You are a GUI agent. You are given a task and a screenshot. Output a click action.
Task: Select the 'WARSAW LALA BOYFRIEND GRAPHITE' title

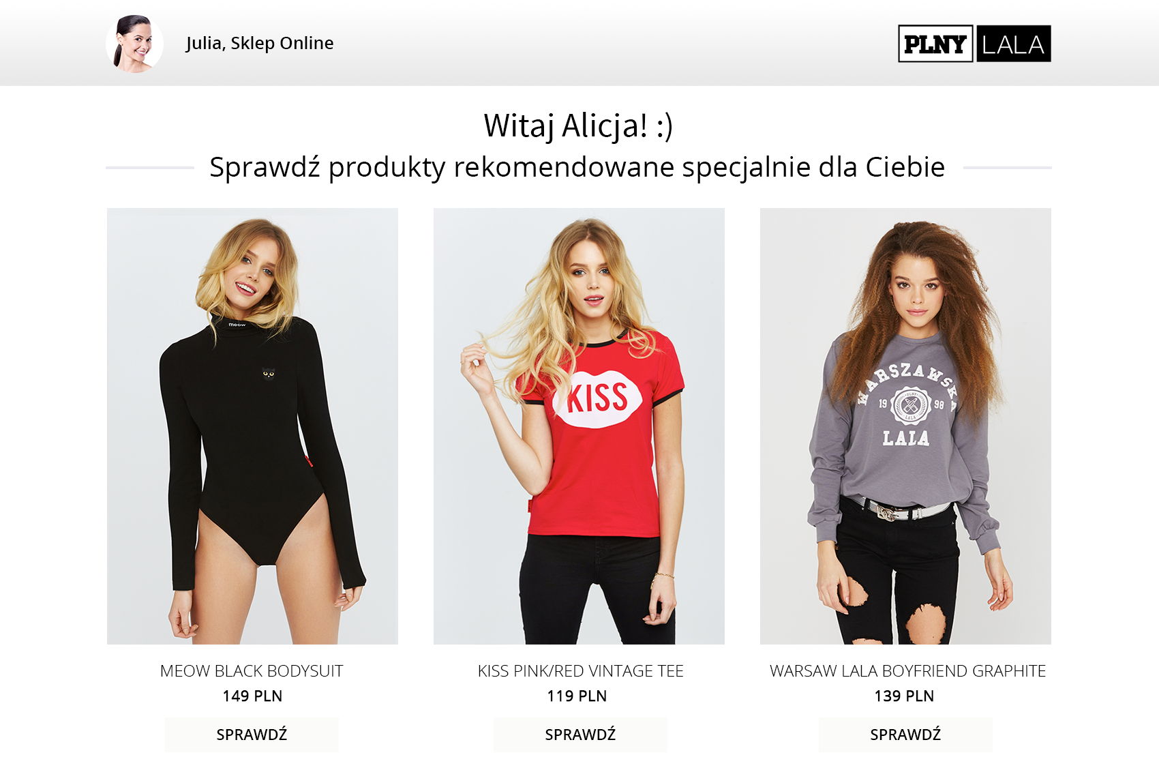pos(907,671)
